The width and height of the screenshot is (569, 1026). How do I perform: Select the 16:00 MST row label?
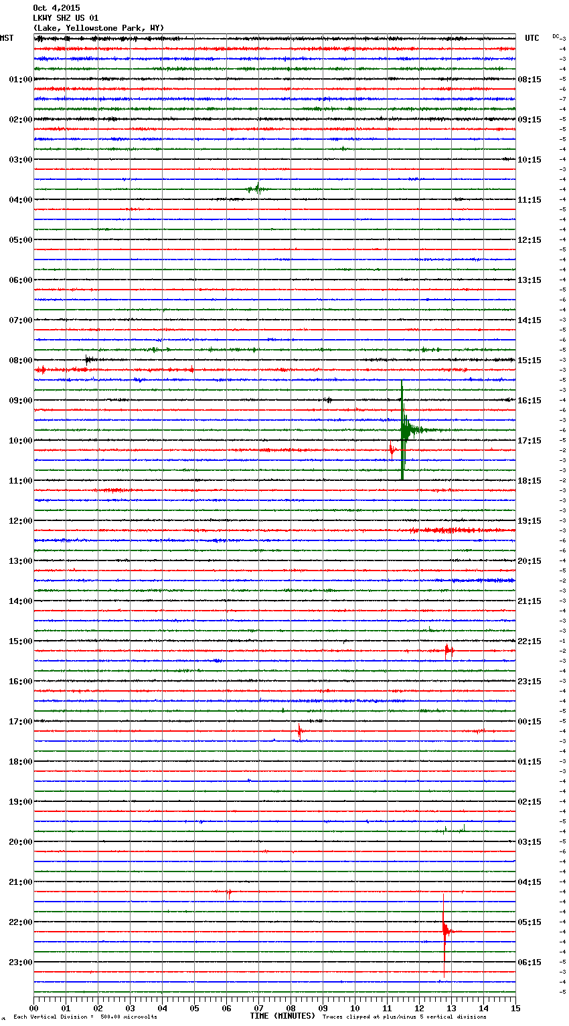[x=21, y=682]
